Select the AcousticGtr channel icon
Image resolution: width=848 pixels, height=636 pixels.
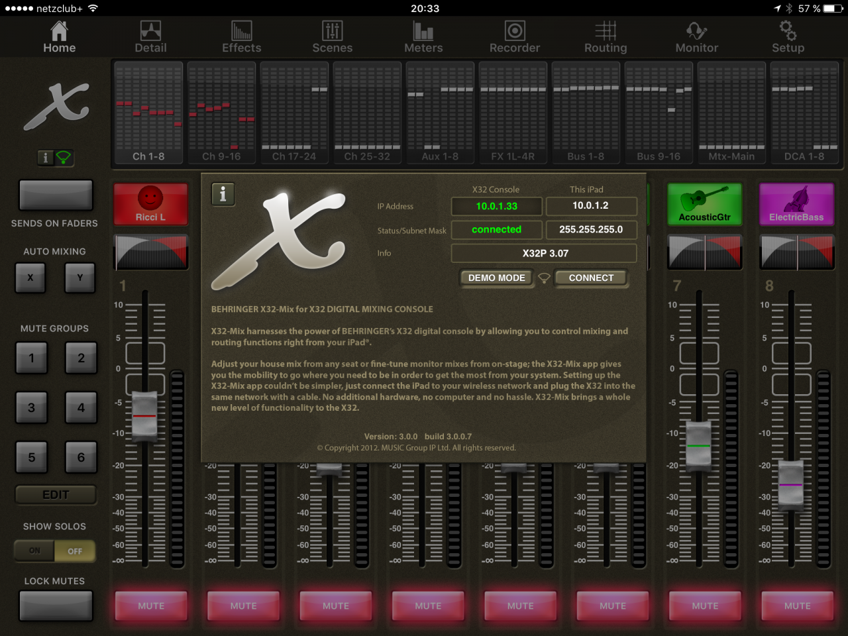(704, 204)
